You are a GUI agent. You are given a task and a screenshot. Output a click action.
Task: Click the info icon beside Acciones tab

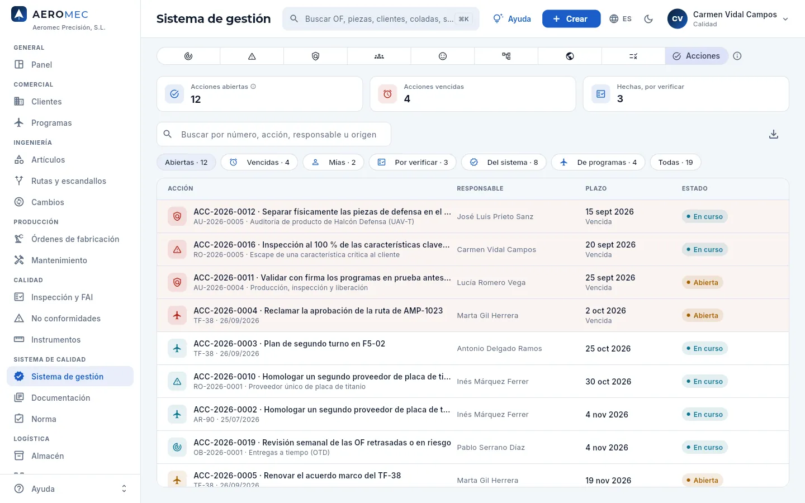coord(737,56)
